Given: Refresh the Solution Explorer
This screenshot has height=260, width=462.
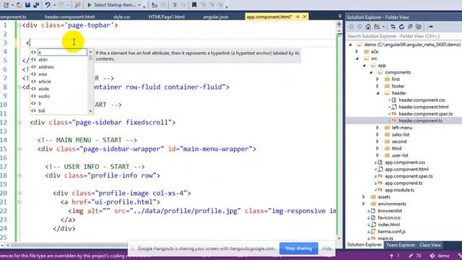Looking at the screenshot, I should pos(401,27).
